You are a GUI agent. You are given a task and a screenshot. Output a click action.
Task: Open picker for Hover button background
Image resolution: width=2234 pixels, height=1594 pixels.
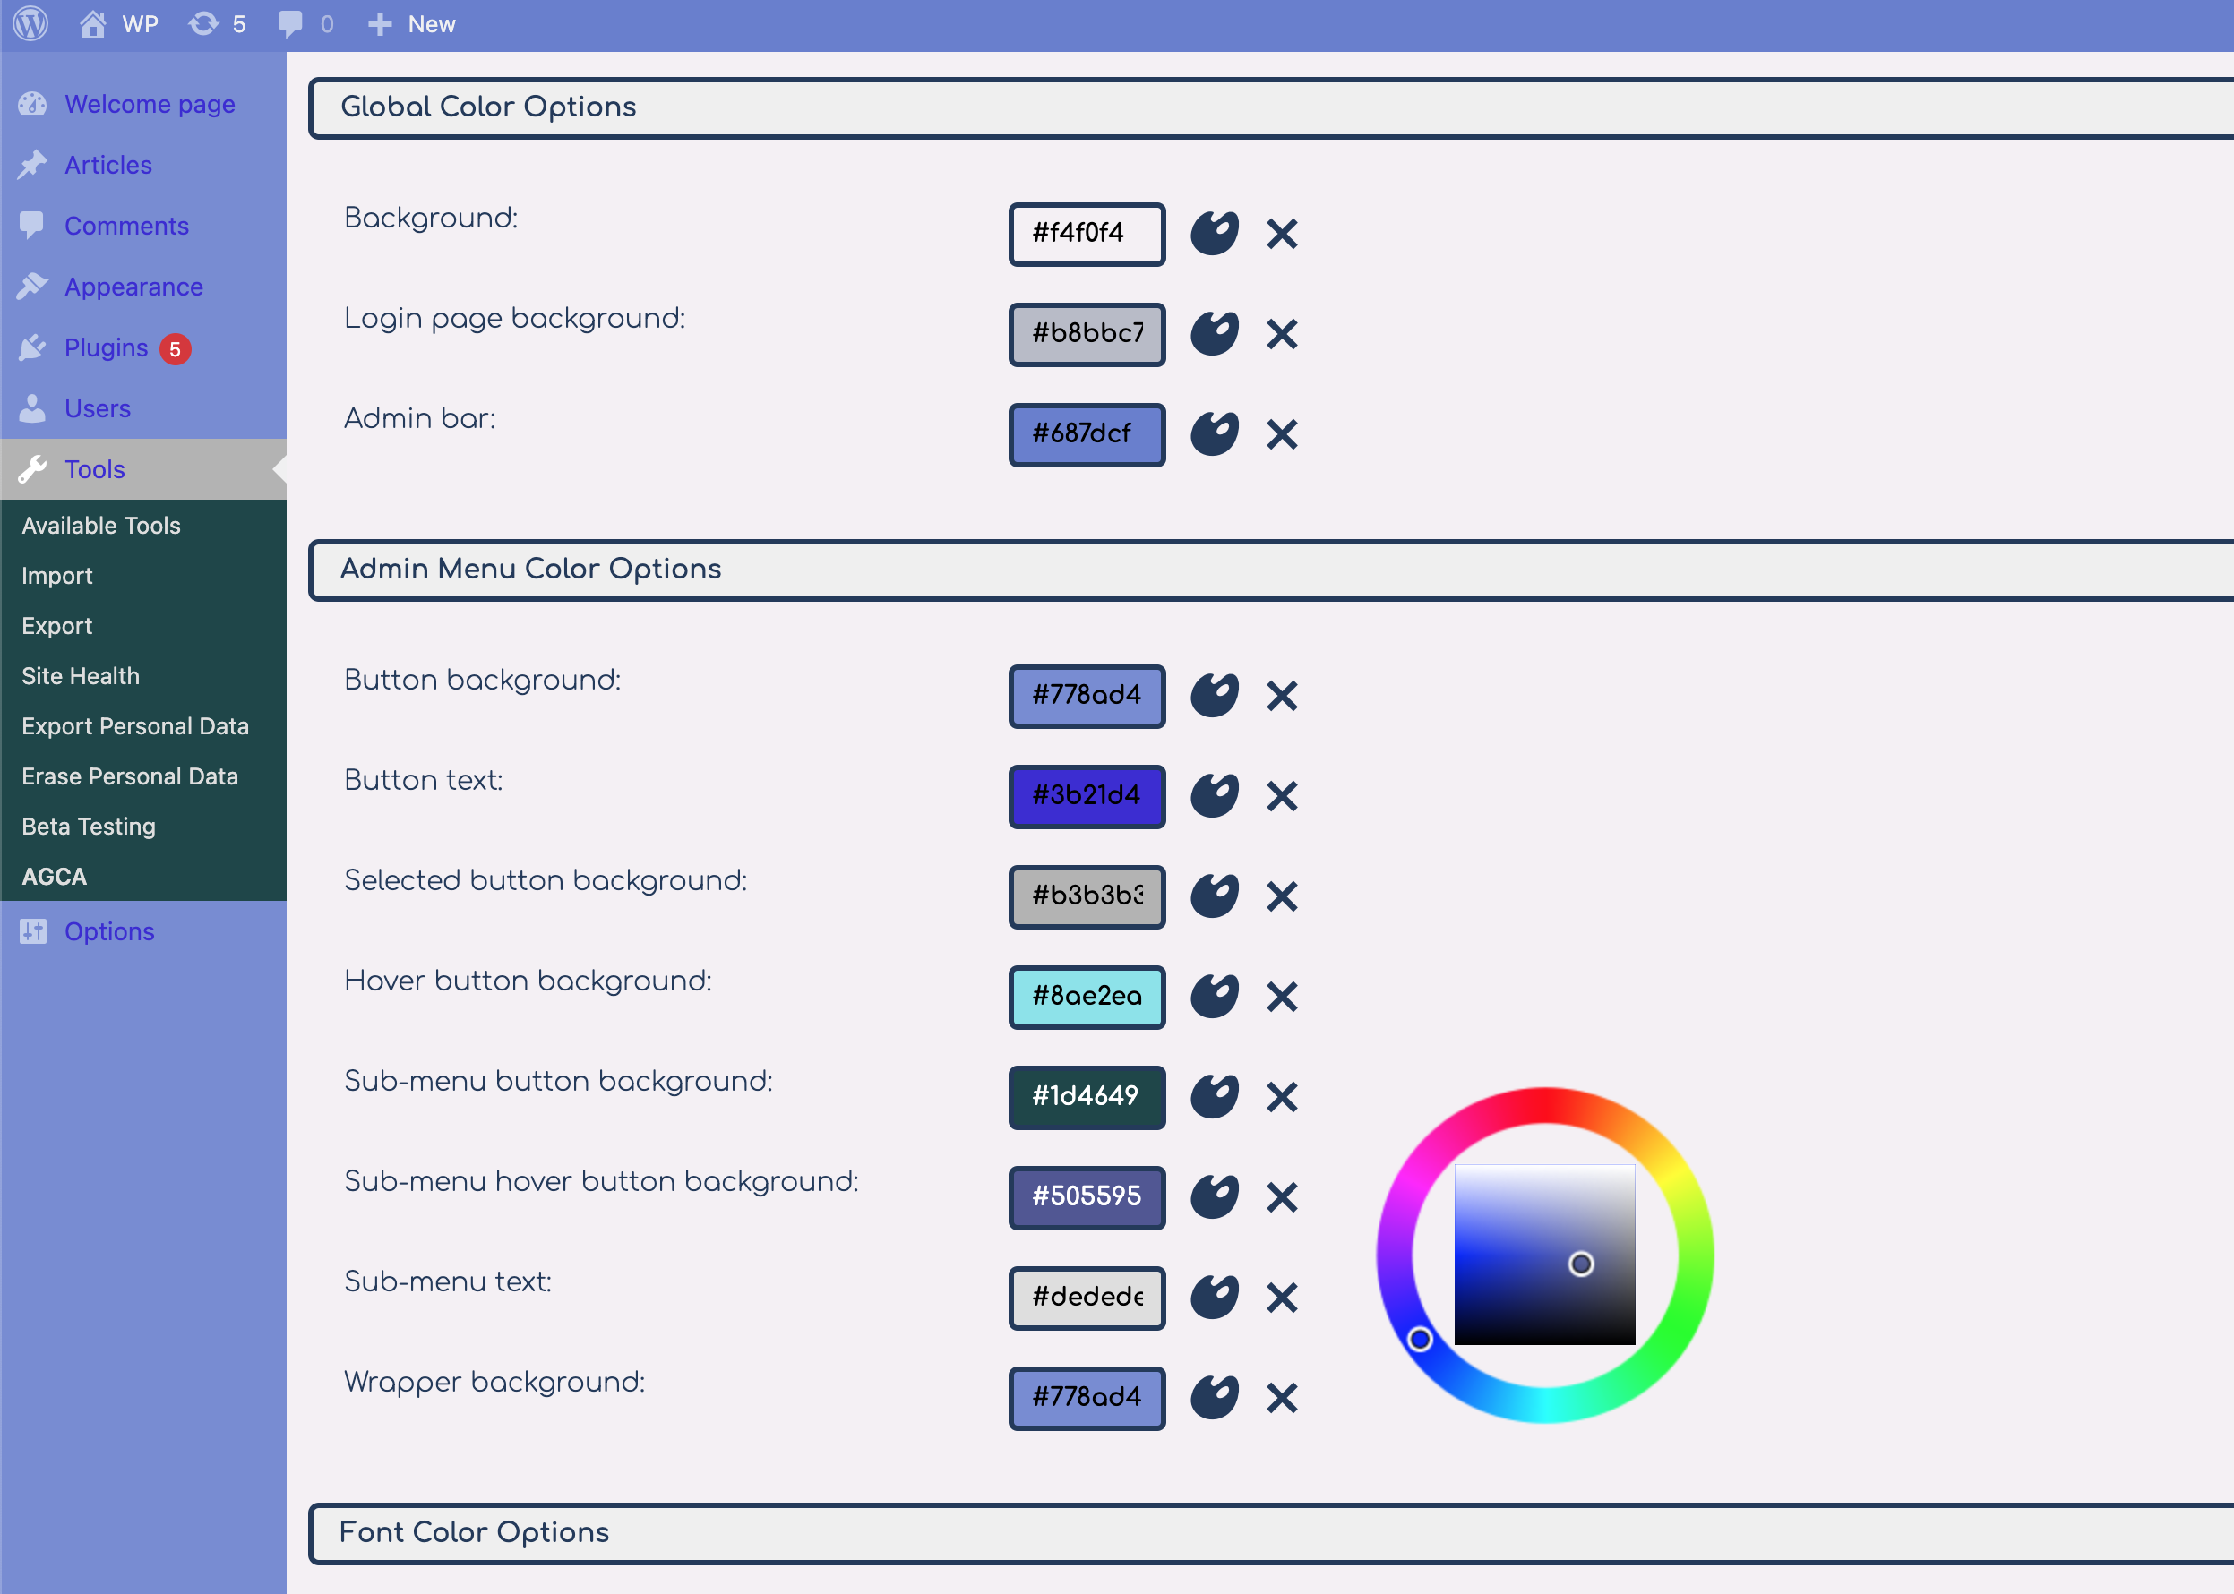(1214, 996)
